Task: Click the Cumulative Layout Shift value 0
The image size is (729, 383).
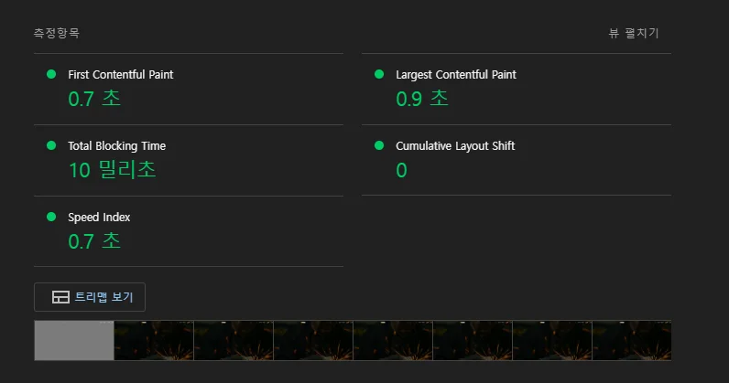Action: (401, 170)
